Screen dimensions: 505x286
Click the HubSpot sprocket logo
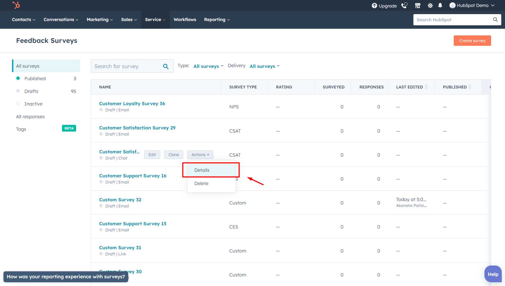16,5
